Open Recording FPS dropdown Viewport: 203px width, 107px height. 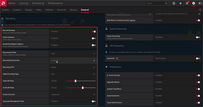(x=73, y=67)
